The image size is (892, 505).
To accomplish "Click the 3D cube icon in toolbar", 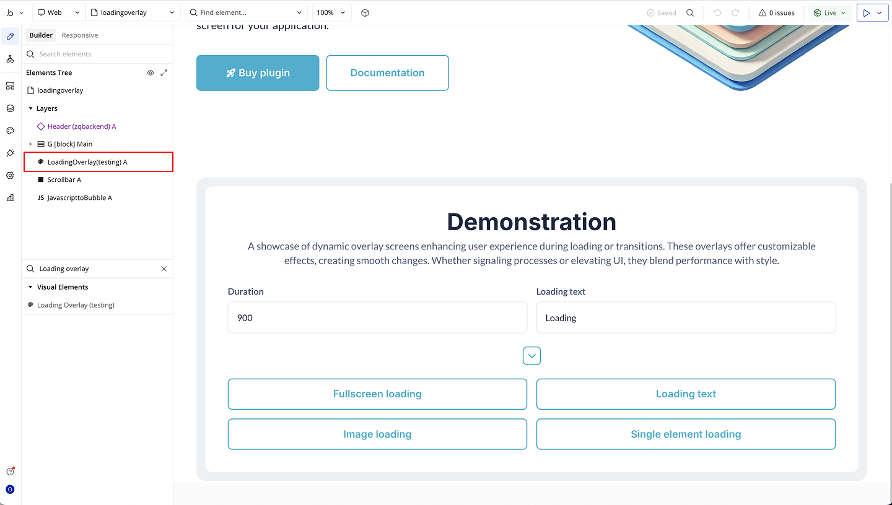I will (x=365, y=12).
